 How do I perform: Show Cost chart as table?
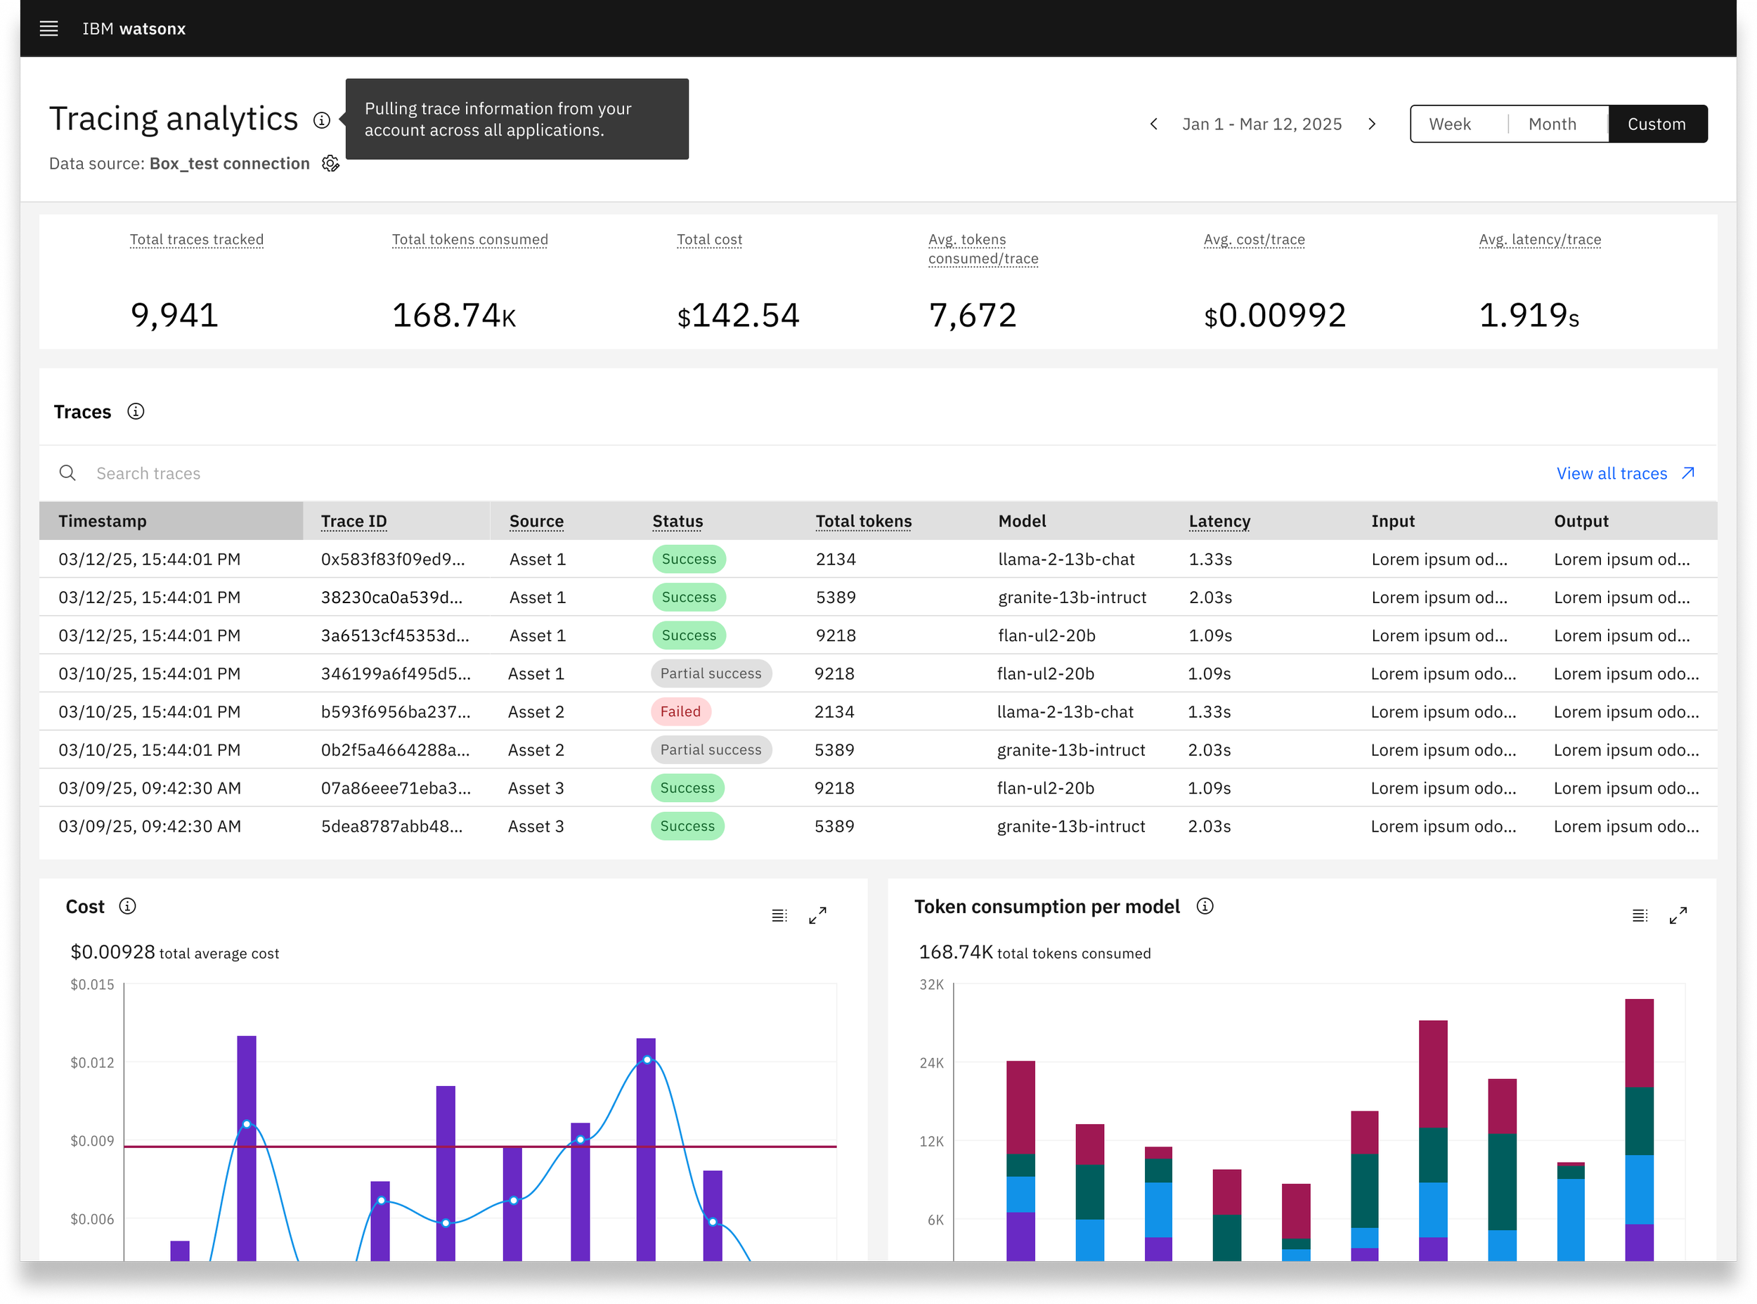point(779,916)
